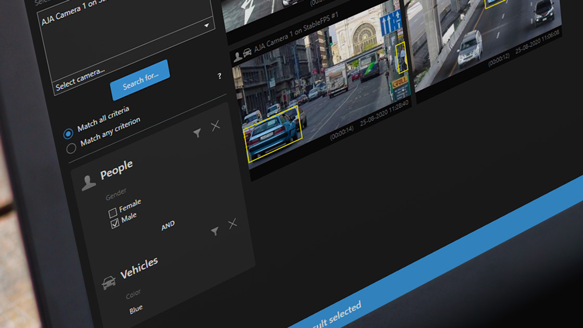Click AJA Camera 1 on StableFPS #1 title
Viewport: 583px width, 328px height.
[296, 32]
